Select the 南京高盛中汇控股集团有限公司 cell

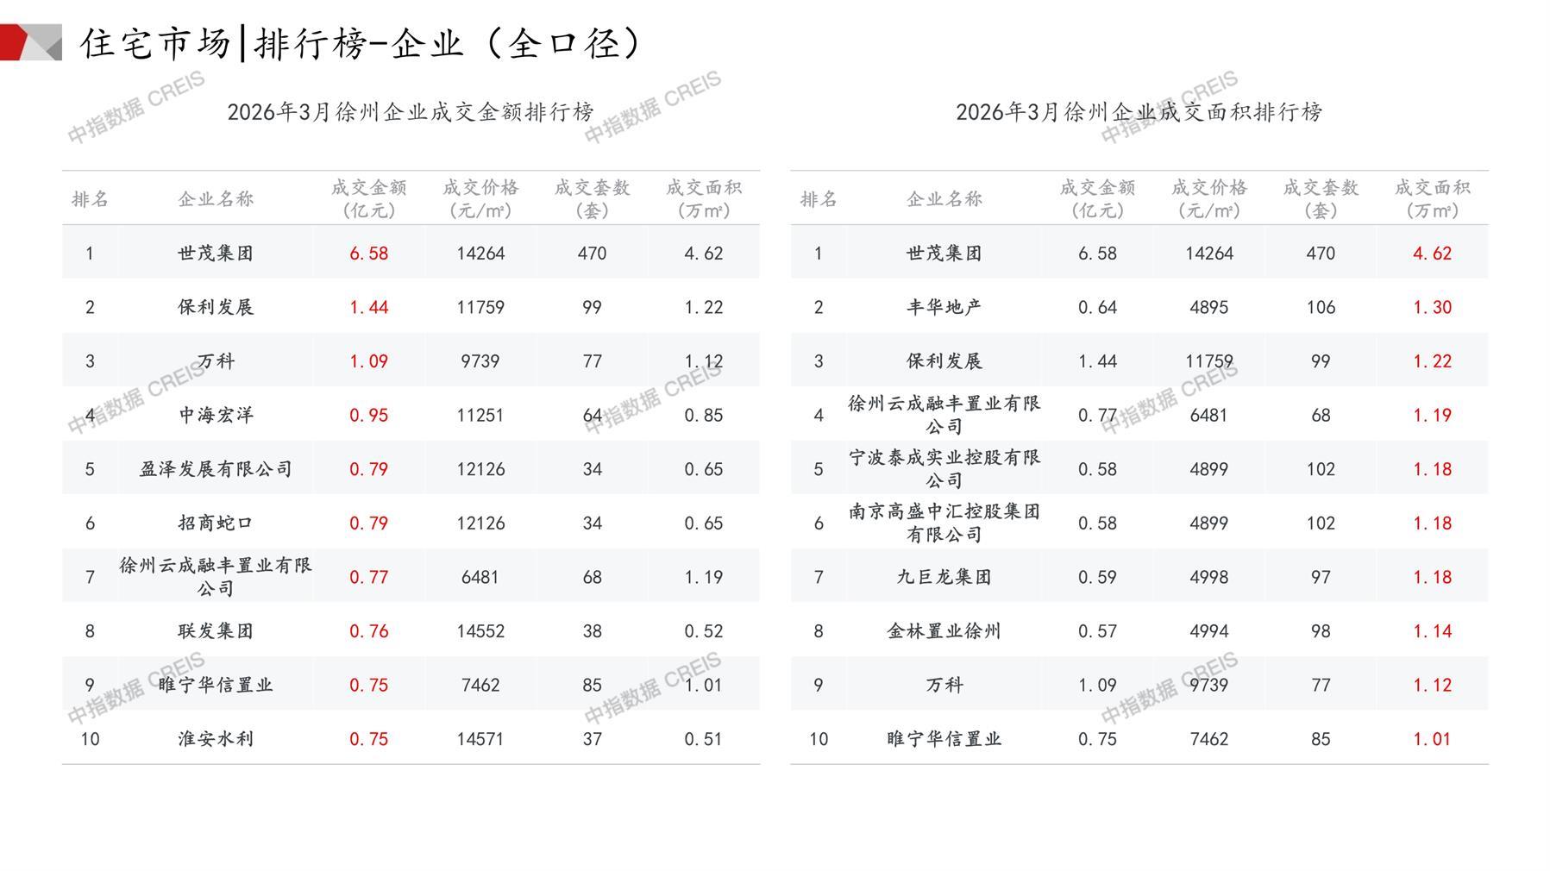[x=944, y=523]
